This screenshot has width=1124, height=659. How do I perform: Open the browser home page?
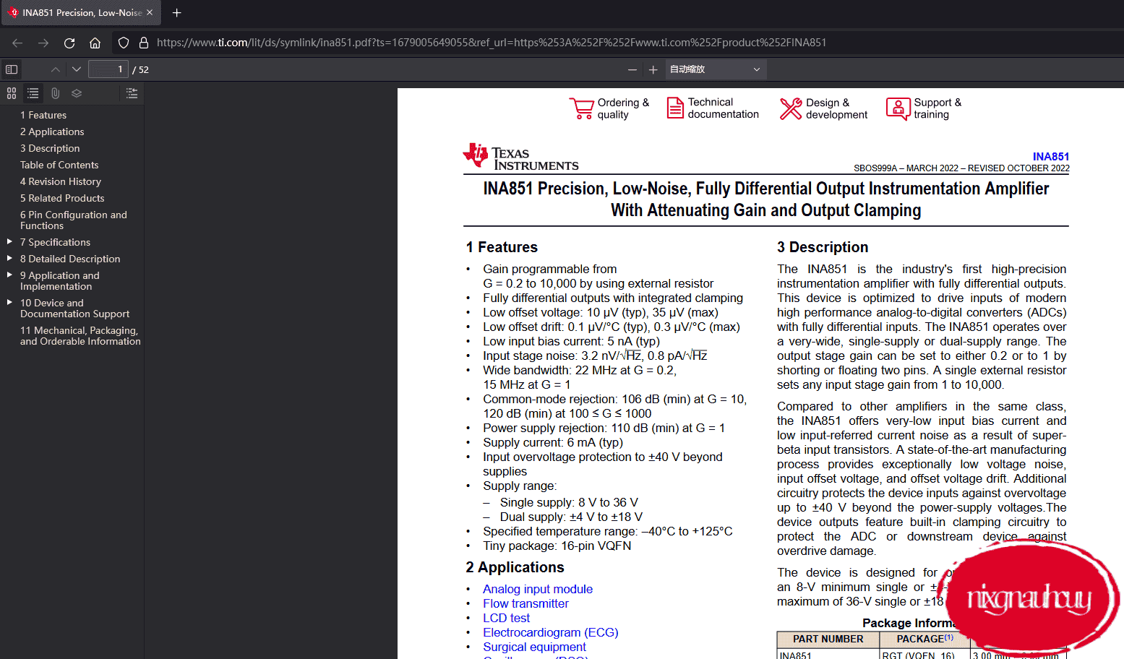tap(95, 43)
